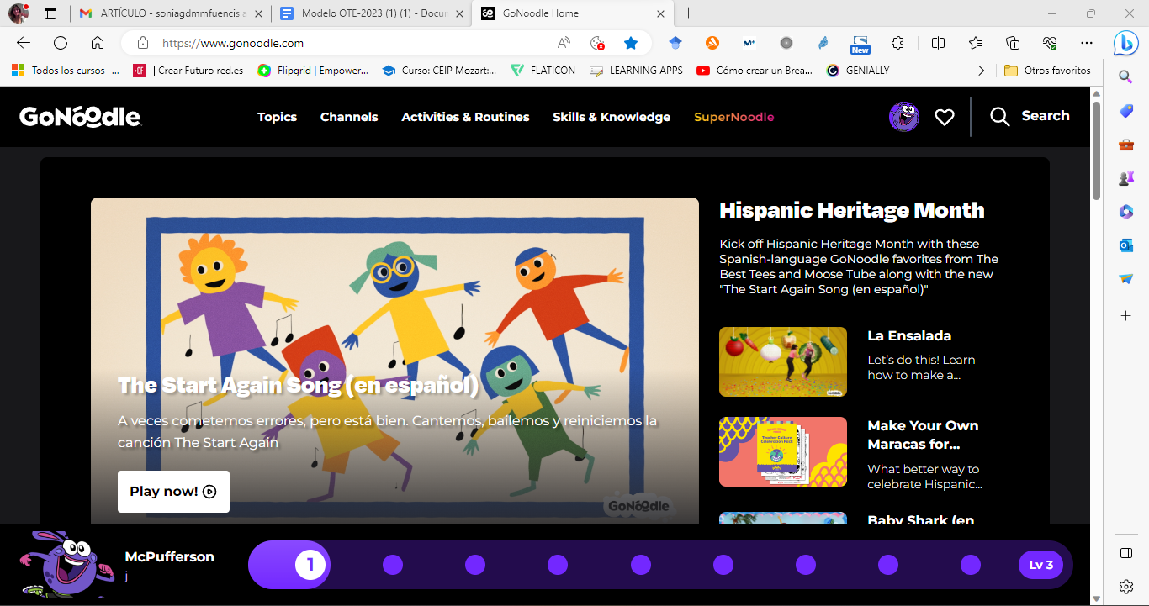Open Browser essentials heart icon
1149x606 pixels.
coord(1049,43)
